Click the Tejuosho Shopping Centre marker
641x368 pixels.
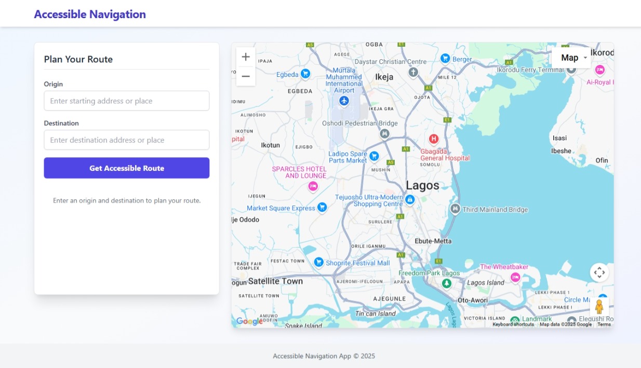pyautogui.click(x=410, y=199)
